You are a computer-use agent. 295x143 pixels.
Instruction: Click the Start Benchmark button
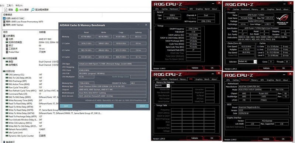(x=104, y=106)
